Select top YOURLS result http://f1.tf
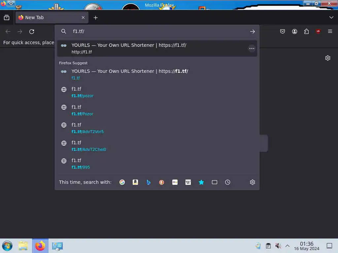The image size is (338, 253). pyautogui.click(x=157, y=48)
